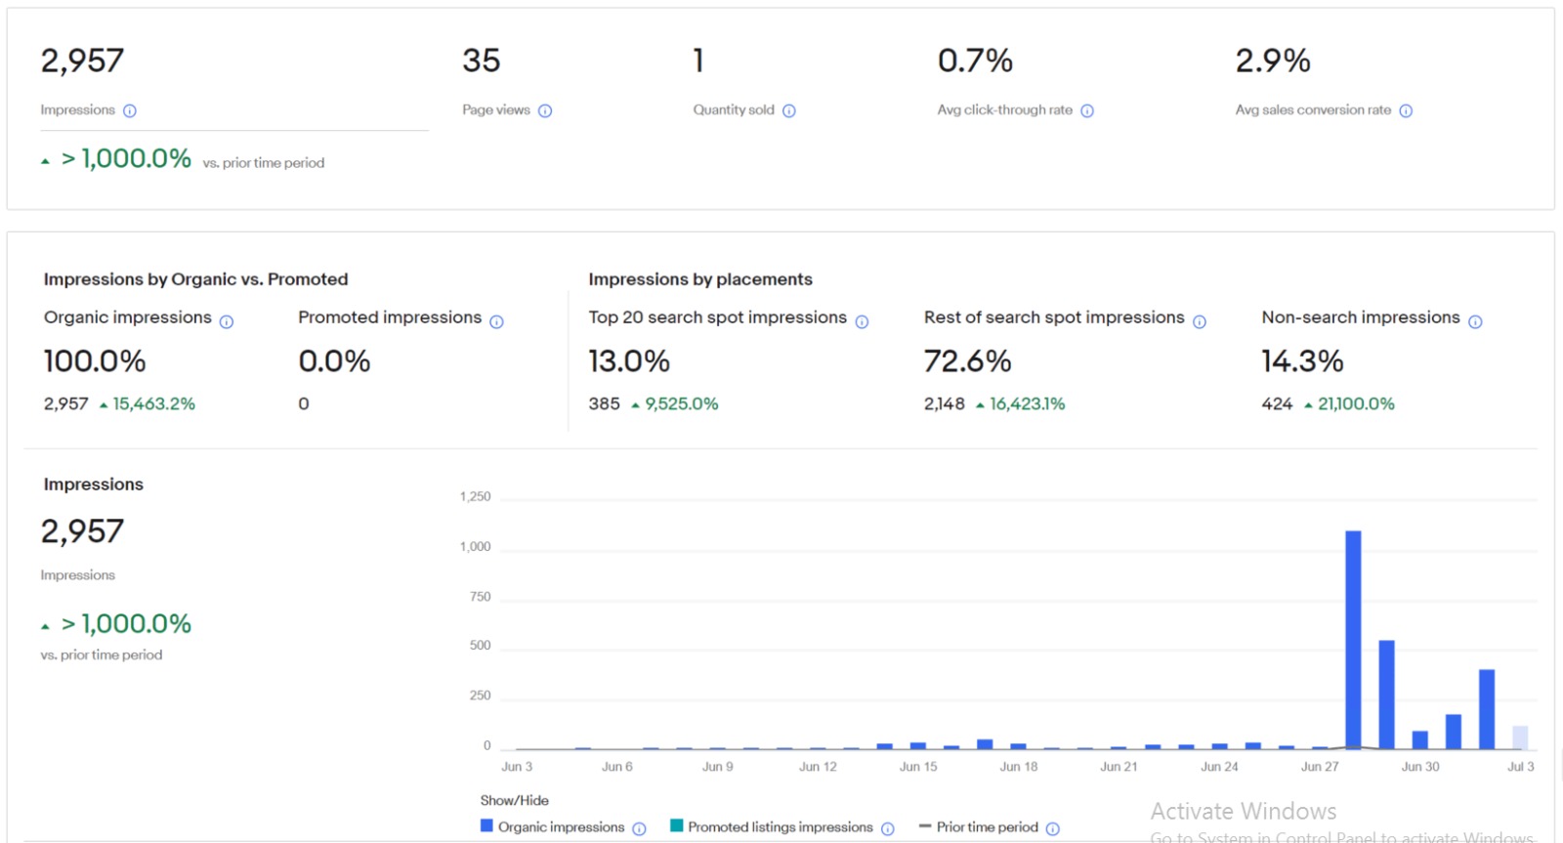The width and height of the screenshot is (1563, 843).
Task: Click the info icon next to Prior time period legend
Action: [x=1053, y=828]
